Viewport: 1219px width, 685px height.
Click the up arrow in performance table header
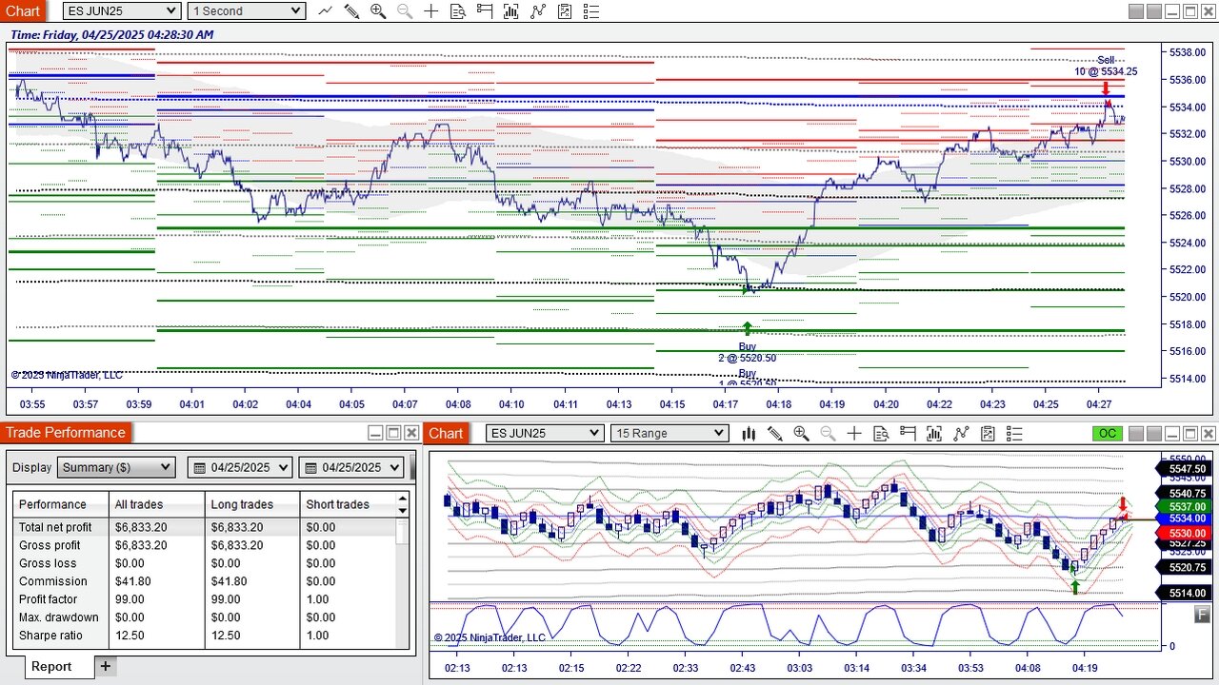[403, 498]
